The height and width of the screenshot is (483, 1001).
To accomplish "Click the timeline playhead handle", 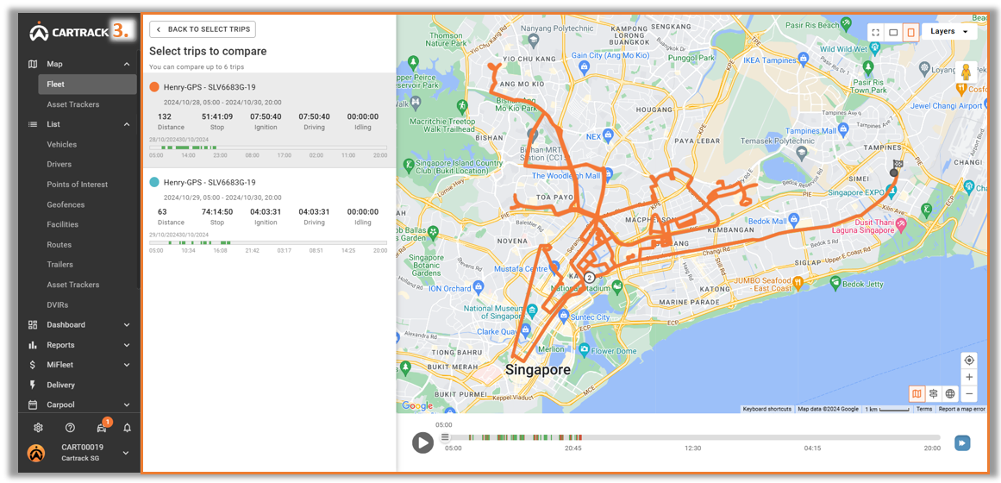I will [x=445, y=437].
